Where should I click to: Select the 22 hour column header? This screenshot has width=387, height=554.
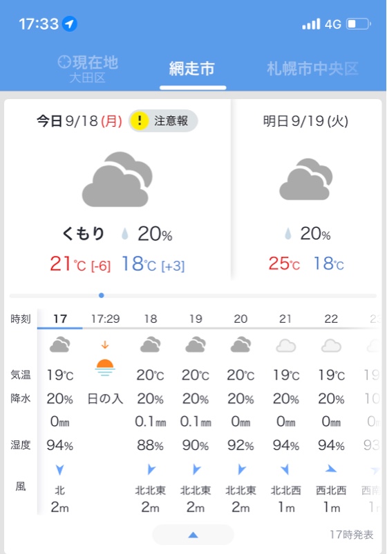331,319
